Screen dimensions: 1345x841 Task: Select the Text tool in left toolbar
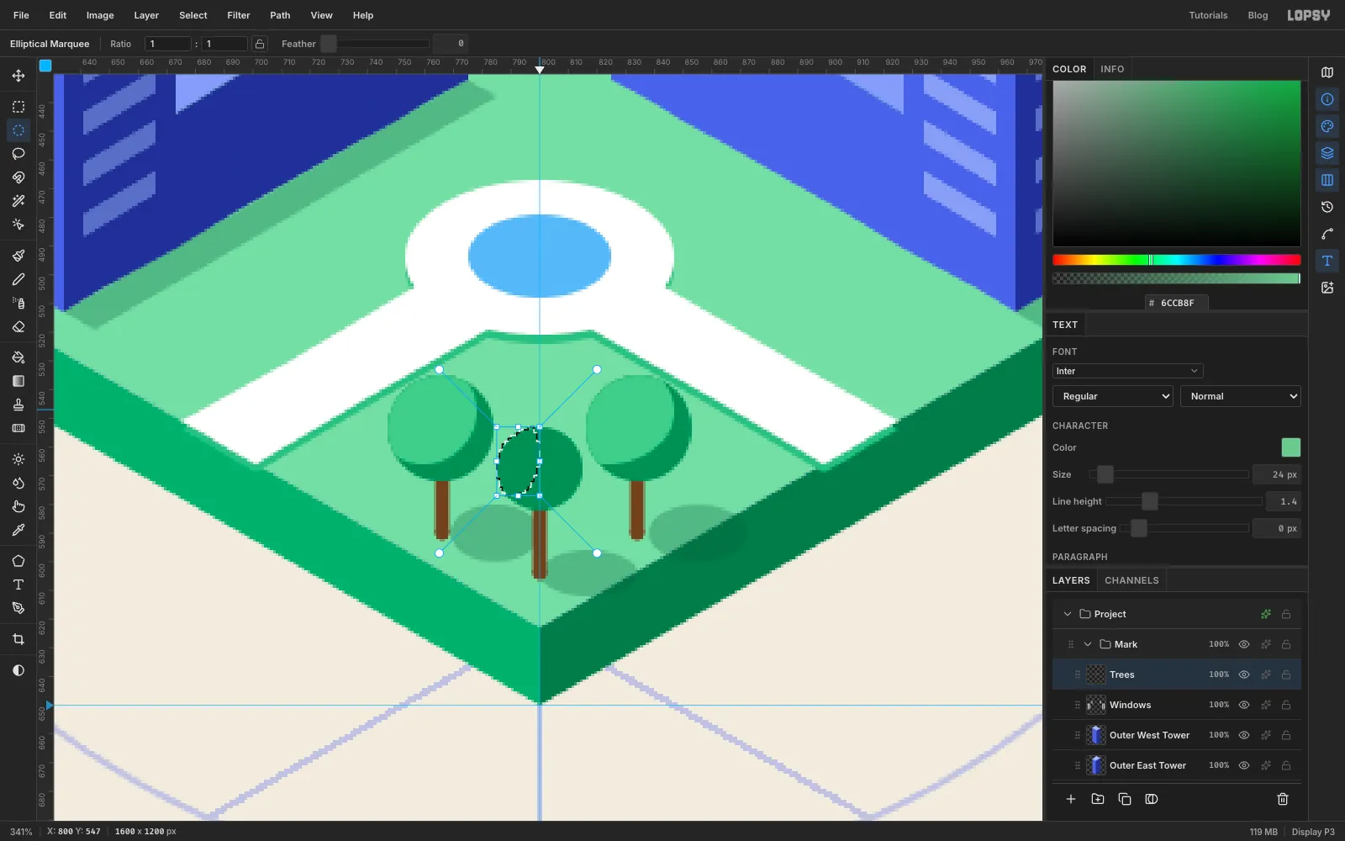(18, 584)
